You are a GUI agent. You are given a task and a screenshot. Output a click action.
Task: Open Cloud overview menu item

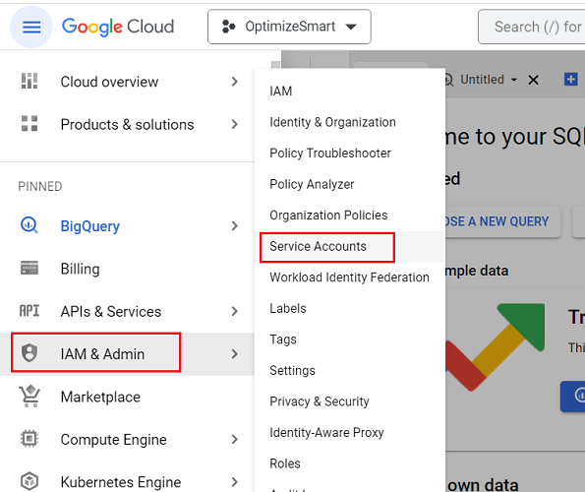tap(127, 82)
